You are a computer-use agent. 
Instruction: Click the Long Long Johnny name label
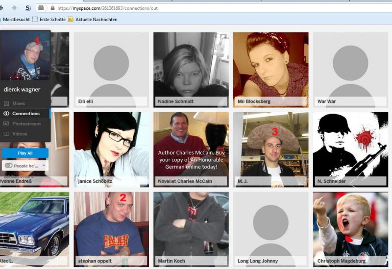[x=258, y=261]
